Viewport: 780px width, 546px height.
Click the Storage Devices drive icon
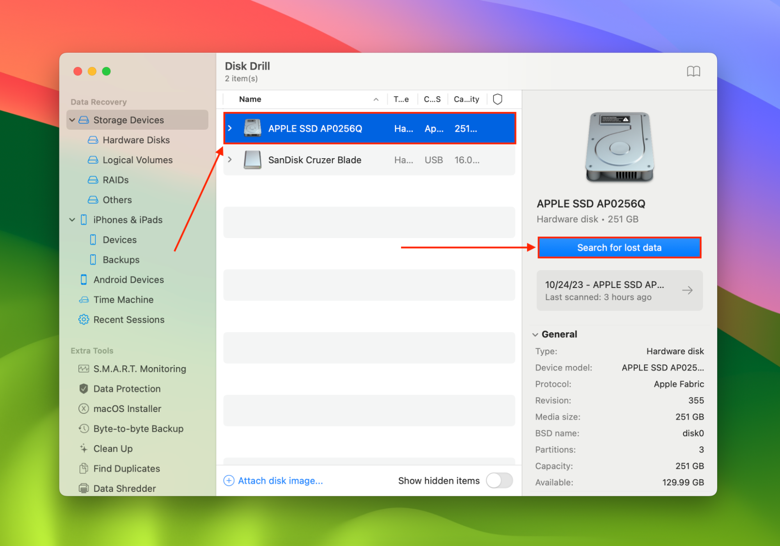point(84,120)
